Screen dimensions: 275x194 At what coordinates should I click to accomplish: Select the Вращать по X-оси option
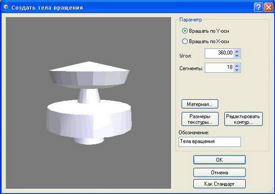[185, 41]
